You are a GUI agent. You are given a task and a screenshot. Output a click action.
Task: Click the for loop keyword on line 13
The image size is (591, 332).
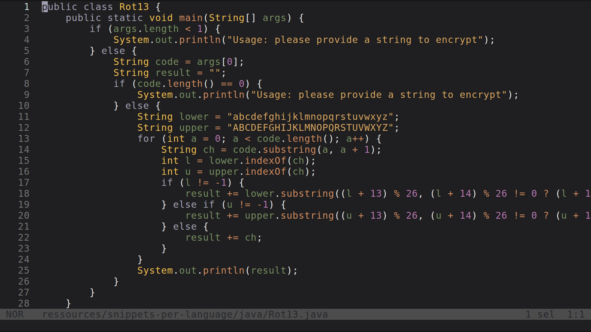click(146, 139)
